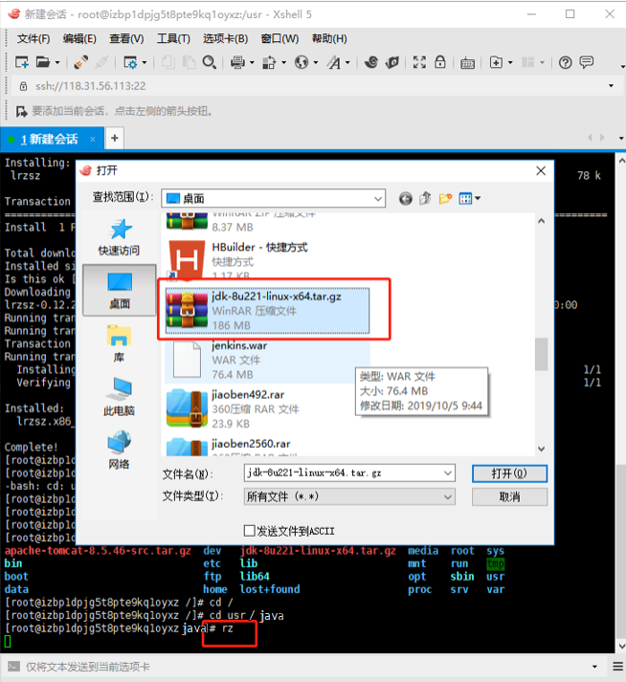Open the Font icon dropdown arrow
Image resolution: width=626 pixels, height=682 pixels.
click(347, 62)
